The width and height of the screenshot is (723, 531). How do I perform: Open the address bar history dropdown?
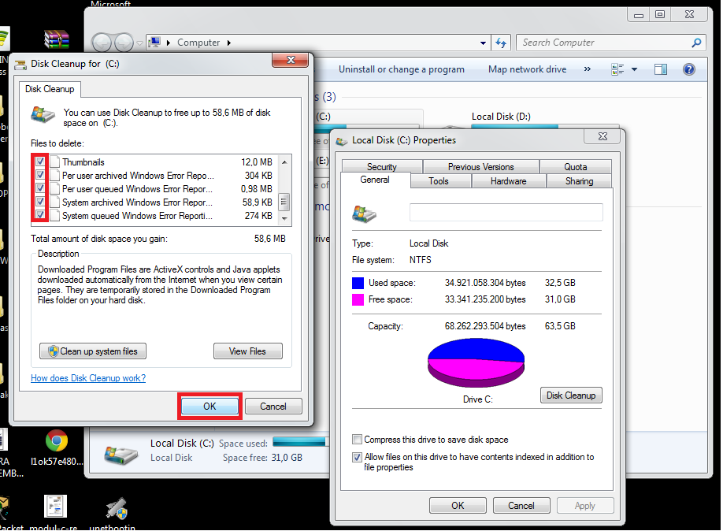click(x=483, y=43)
